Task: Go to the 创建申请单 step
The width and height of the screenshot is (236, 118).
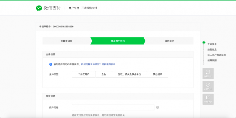Action: (66, 41)
